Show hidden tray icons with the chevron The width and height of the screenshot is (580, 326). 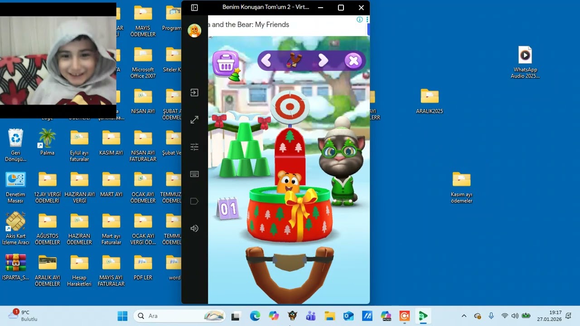click(464, 316)
